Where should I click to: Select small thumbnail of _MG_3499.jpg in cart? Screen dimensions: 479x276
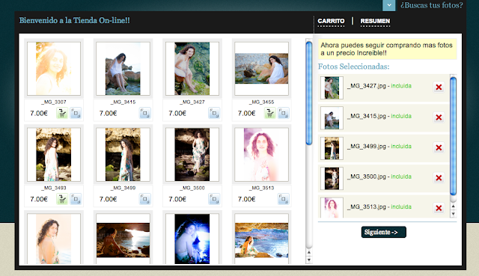pyautogui.click(x=332, y=148)
